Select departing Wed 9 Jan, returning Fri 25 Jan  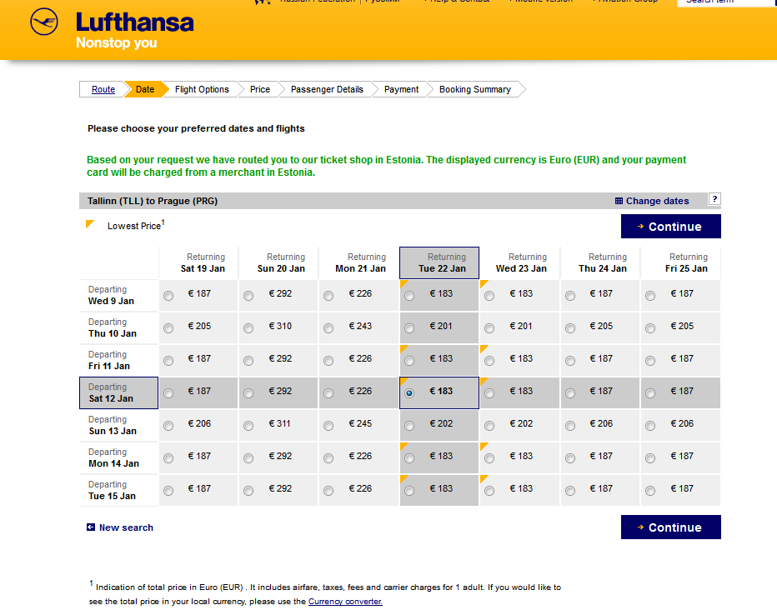coord(650,296)
